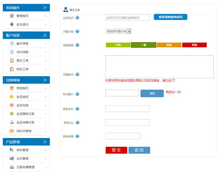Open 商城首页 in the sidebar

pyautogui.click(x=26, y=88)
